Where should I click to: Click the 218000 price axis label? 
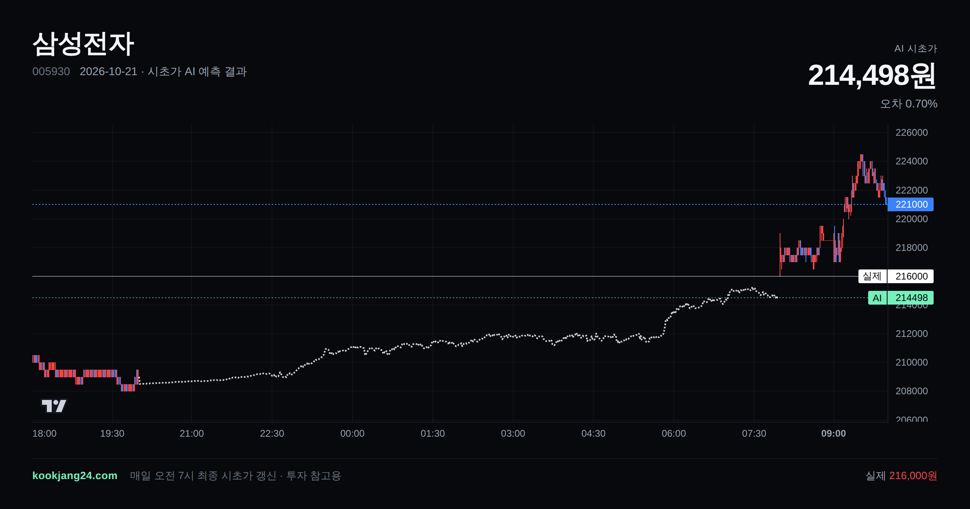tap(911, 248)
